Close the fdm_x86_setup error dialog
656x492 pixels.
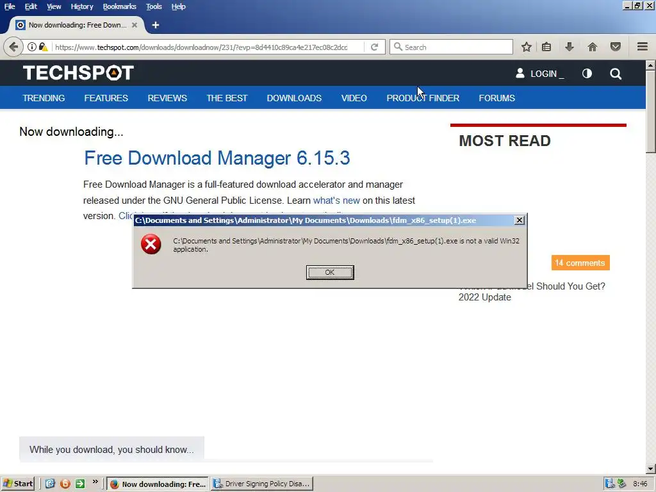[519, 220]
